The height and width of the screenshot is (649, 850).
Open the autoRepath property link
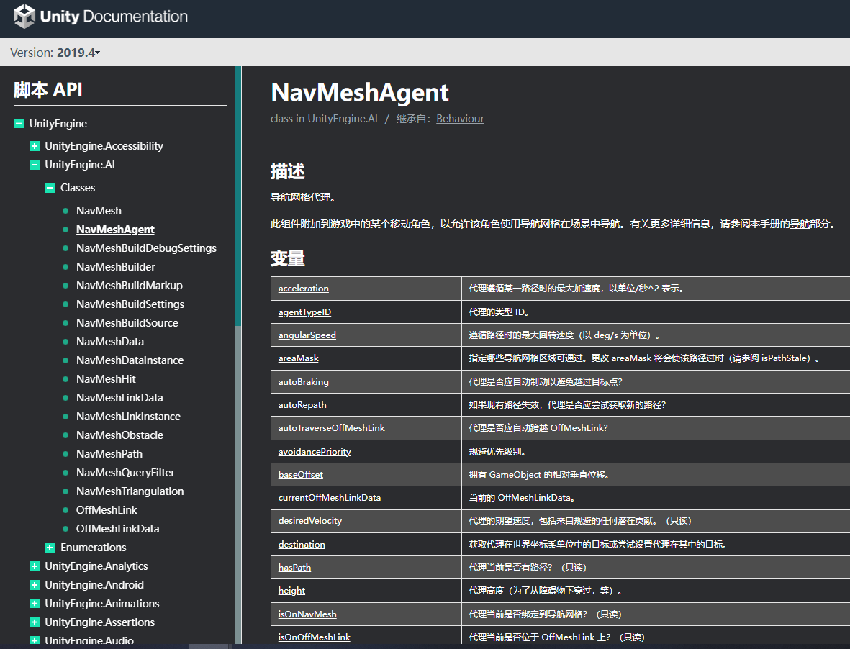coord(302,404)
